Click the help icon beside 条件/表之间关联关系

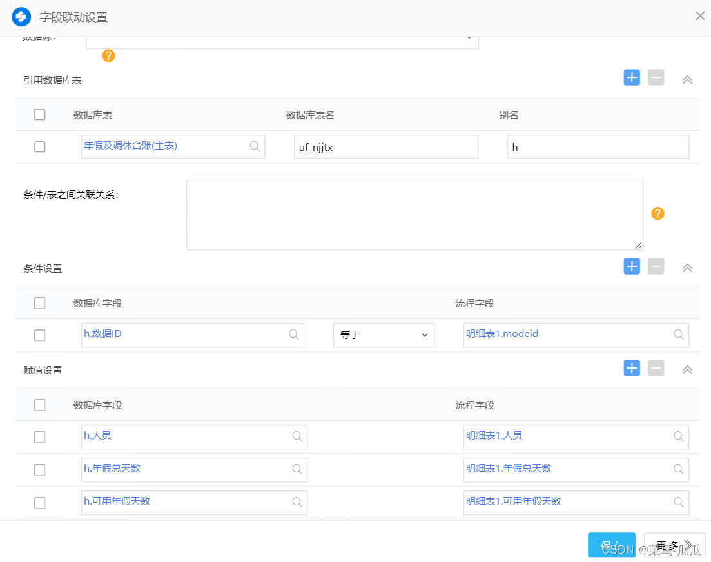657,213
